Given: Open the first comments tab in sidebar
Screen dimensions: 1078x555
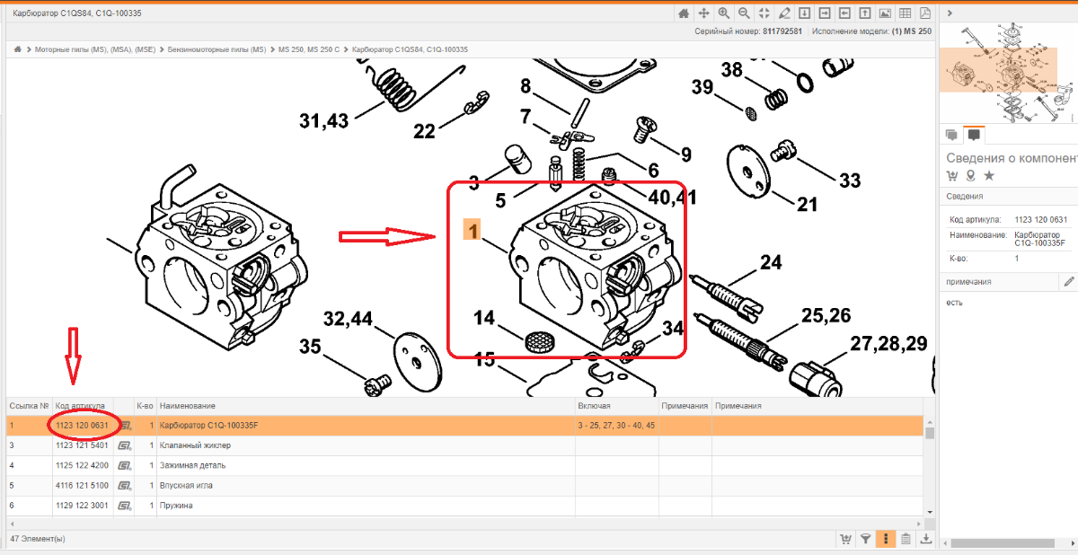Looking at the screenshot, I should point(952,135).
